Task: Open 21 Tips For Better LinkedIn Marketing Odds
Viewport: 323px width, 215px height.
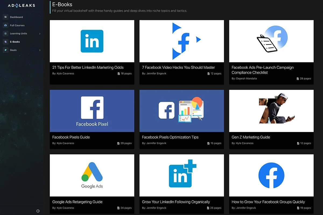Action: click(x=88, y=67)
